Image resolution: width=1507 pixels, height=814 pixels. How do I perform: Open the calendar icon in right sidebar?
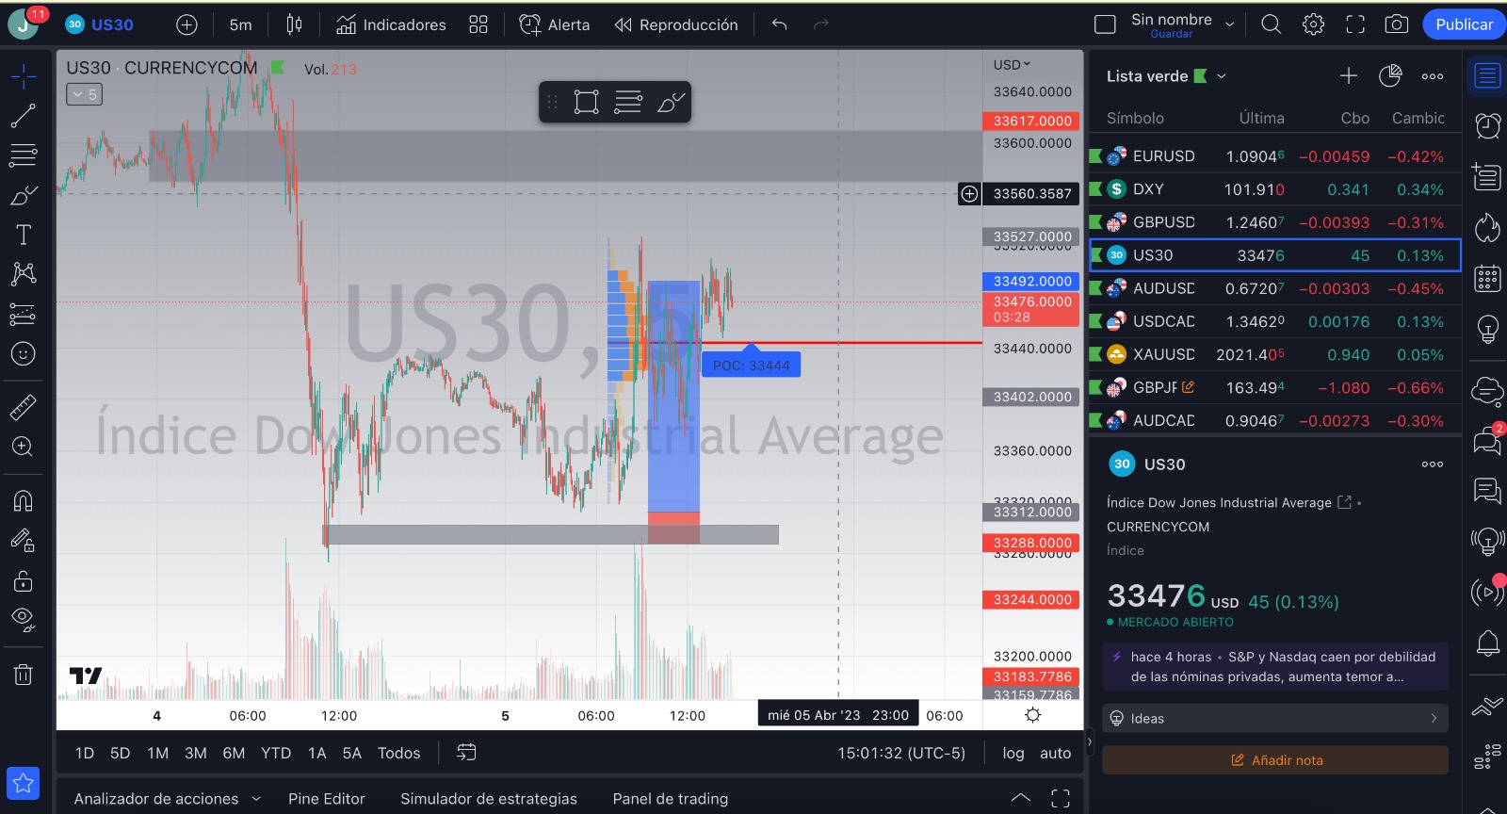[x=1488, y=278]
